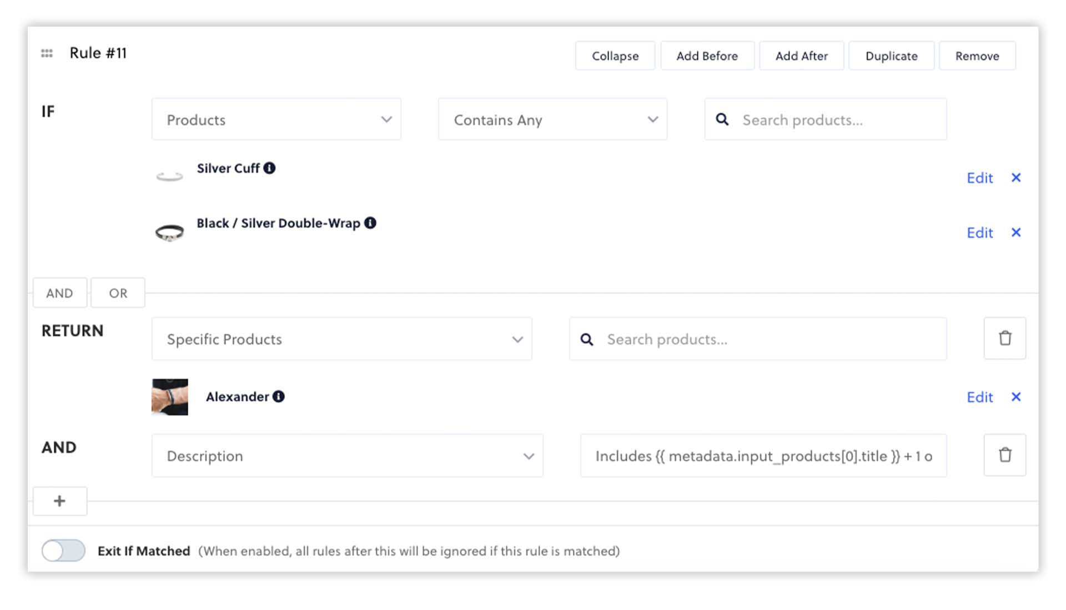This screenshot has width=1066, height=610.
Task: Click delete icon for Description AND row
Action: [x=1004, y=455]
